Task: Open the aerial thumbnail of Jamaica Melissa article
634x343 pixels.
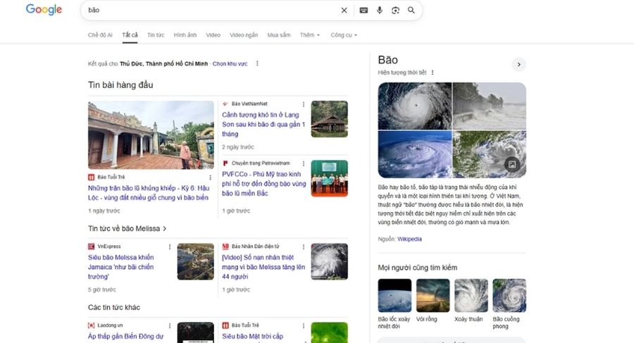Action: [x=195, y=261]
